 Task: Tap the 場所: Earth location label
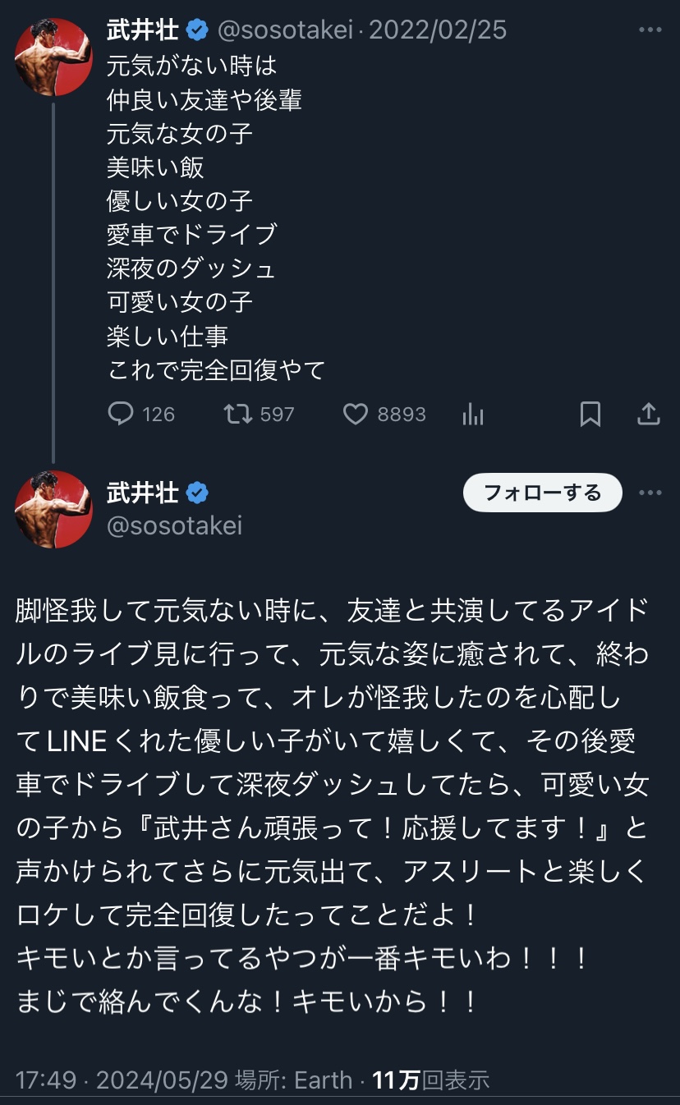[x=294, y=1080]
